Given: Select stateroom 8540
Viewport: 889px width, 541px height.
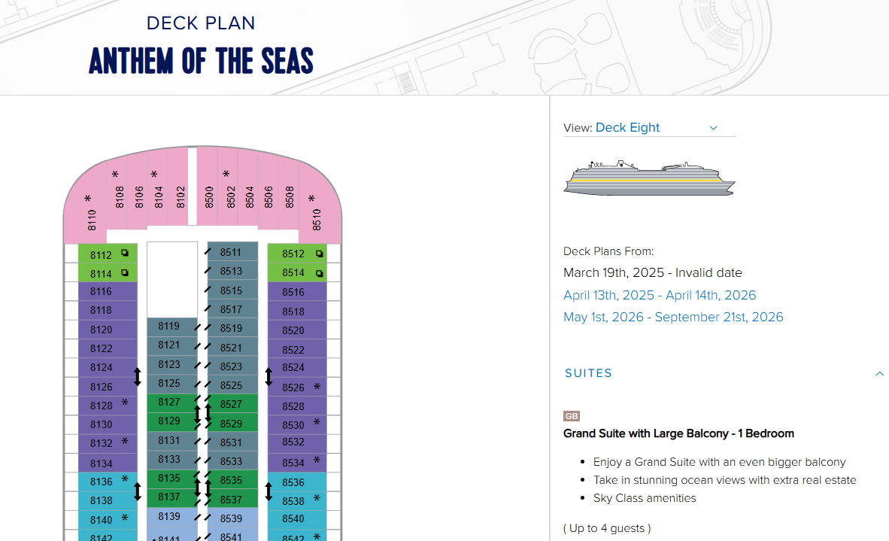Looking at the screenshot, I should coord(297,518).
